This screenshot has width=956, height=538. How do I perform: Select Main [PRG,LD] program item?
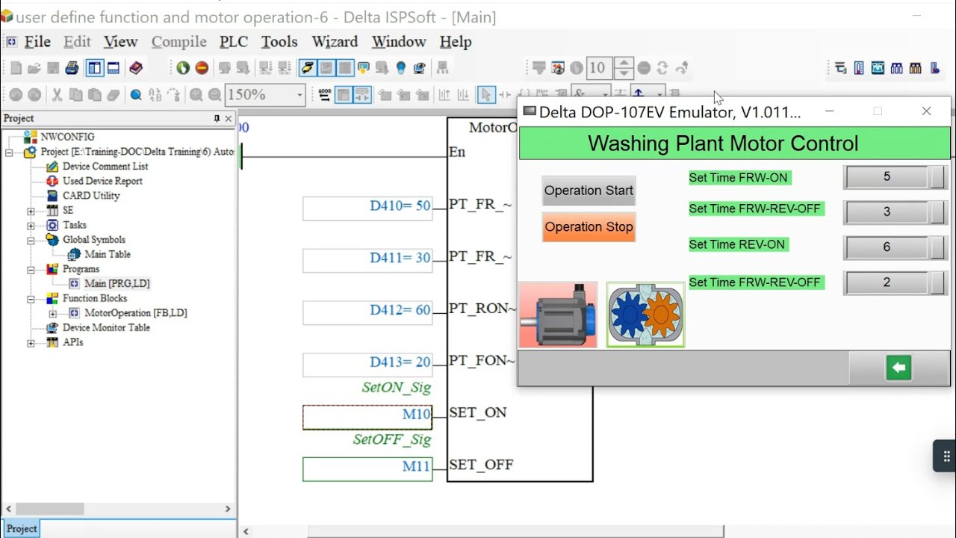(117, 284)
